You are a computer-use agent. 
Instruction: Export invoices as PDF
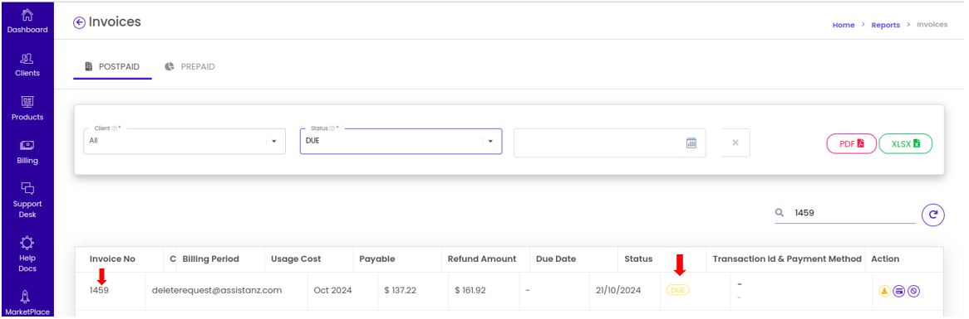[x=851, y=143]
